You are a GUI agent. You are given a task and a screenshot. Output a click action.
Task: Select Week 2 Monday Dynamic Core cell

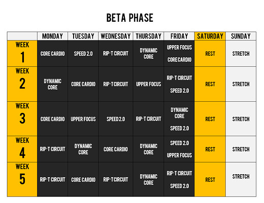pyautogui.click(x=52, y=84)
